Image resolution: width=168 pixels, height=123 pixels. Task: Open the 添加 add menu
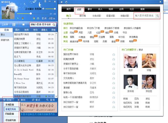coord(7,100)
